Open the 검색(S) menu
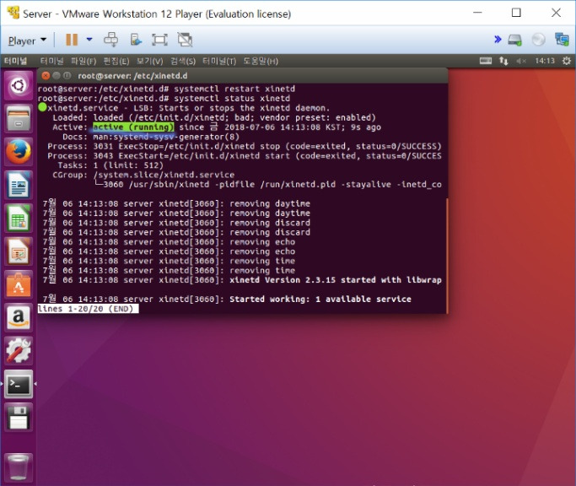 (182, 61)
